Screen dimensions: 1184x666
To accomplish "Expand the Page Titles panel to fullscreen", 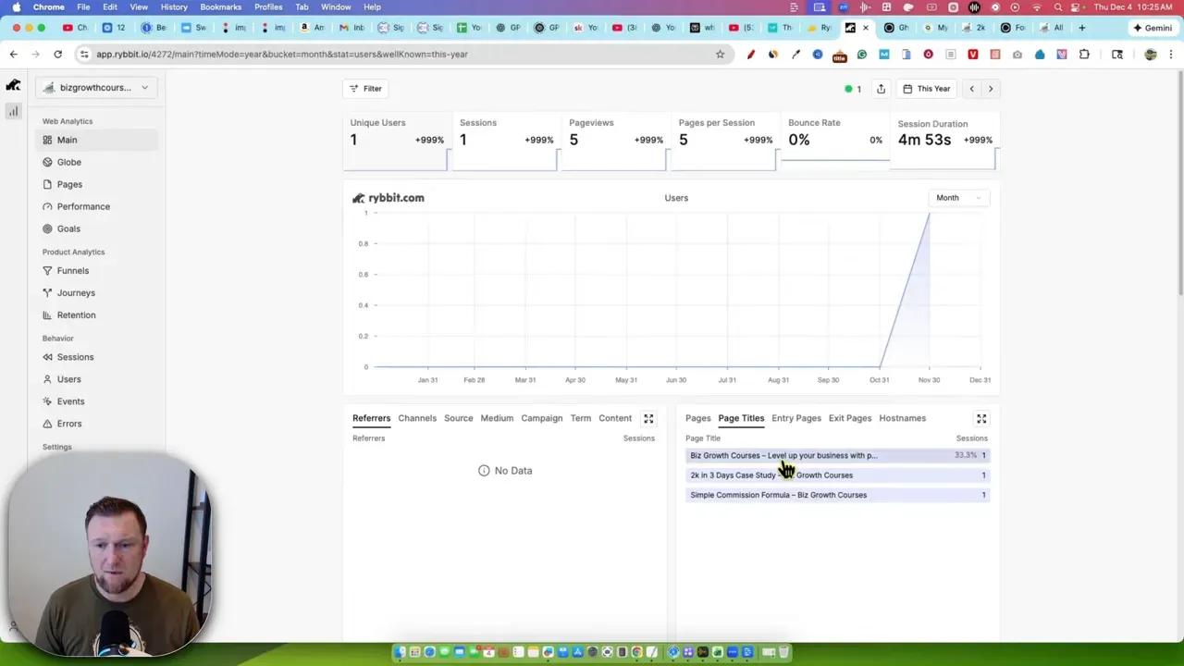I will click(x=981, y=418).
